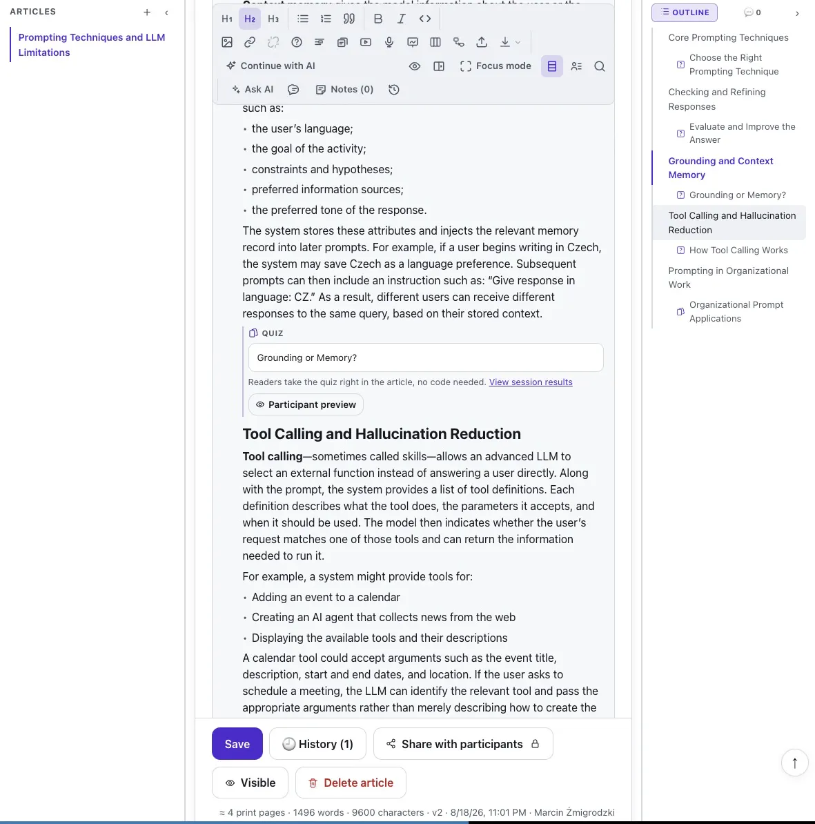Image resolution: width=815 pixels, height=824 pixels.
Task: Collapse the Articles sidebar
Action: click(x=166, y=12)
